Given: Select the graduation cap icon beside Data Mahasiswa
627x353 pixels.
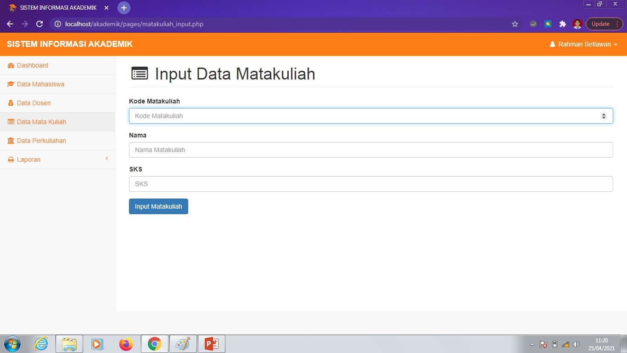Looking at the screenshot, I should [x=10, y=84].
